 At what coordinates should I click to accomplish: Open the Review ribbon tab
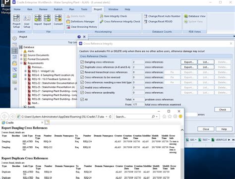click(43, 9)
